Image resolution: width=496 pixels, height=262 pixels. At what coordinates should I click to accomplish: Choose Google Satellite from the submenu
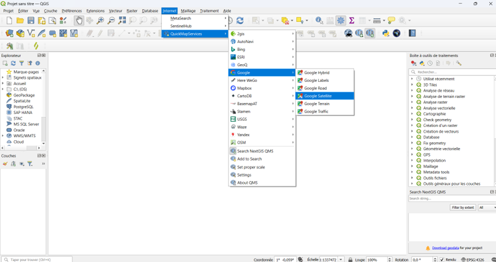click(x=317, y=96)
